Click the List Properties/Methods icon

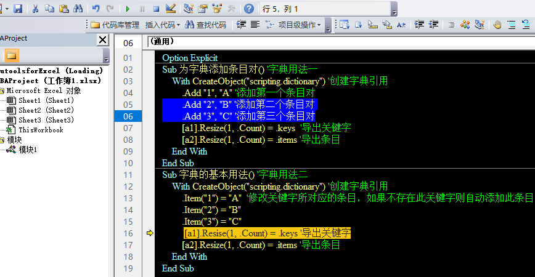click(x=345, y=25)
